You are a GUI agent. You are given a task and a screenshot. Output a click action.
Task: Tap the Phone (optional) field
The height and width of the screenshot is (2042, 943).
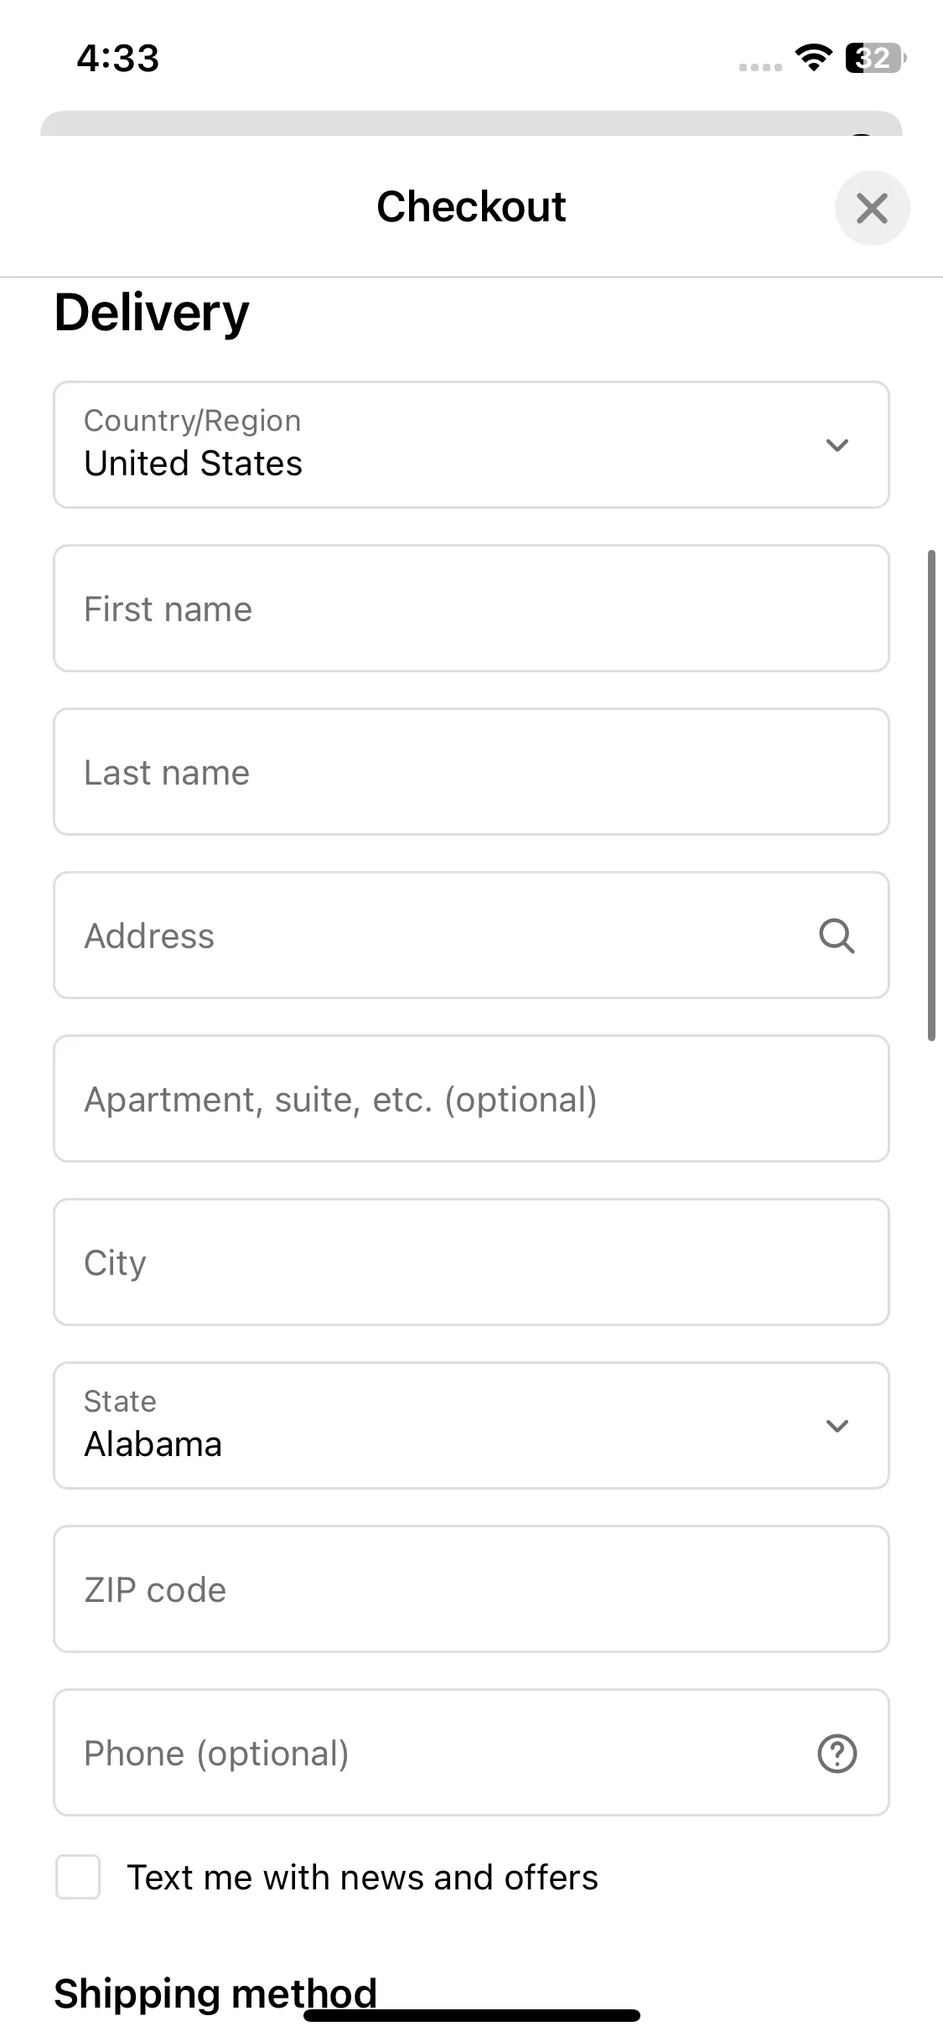[471, 1753]
